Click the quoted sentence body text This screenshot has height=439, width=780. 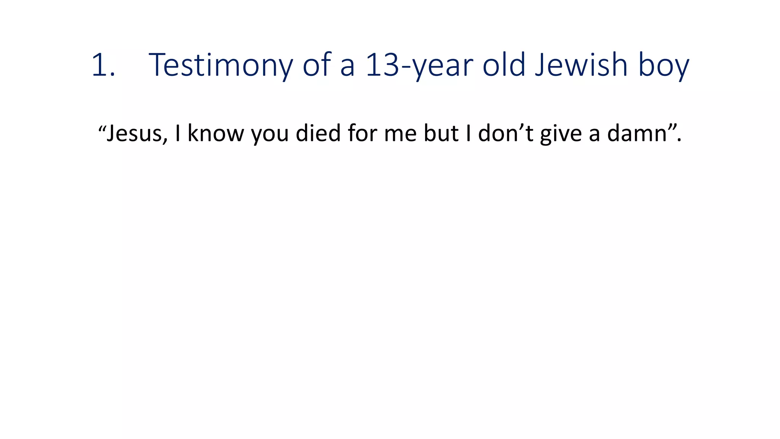point(390,133)
